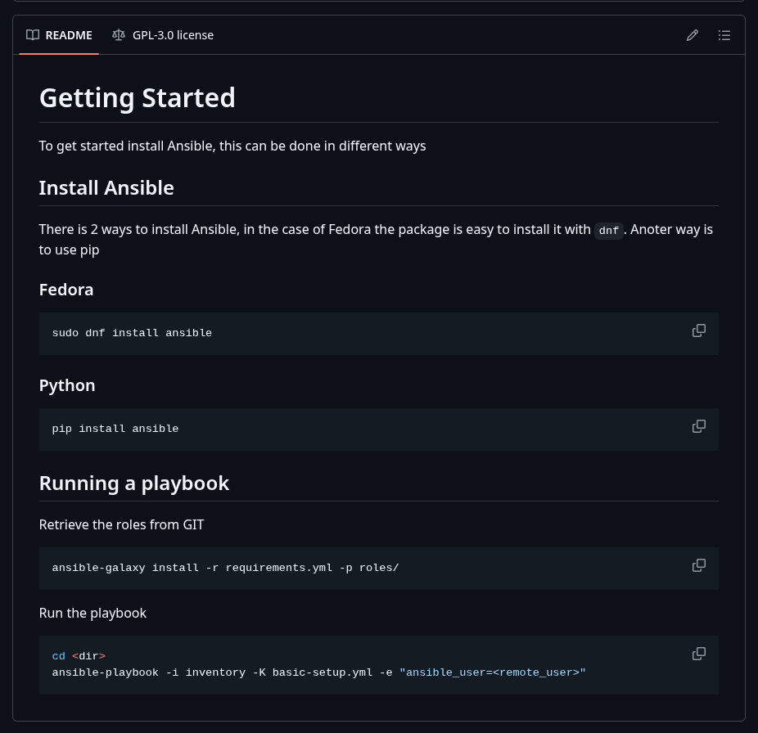This screenshot has height=733, width=758.
Task: Click the pencil icon to edit README
Action: [693, 35]
